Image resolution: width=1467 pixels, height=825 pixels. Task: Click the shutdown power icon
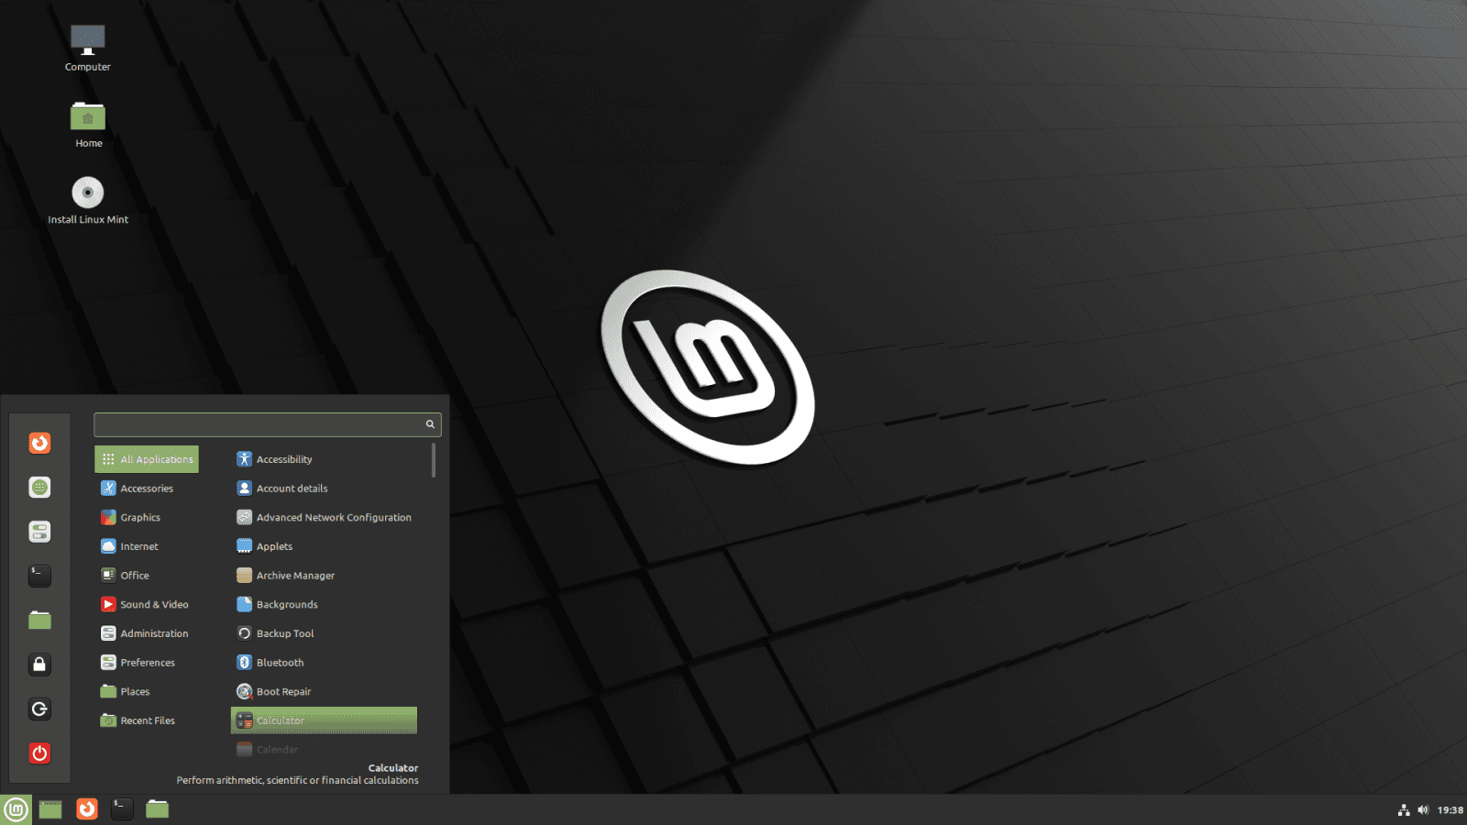(39, 753)
